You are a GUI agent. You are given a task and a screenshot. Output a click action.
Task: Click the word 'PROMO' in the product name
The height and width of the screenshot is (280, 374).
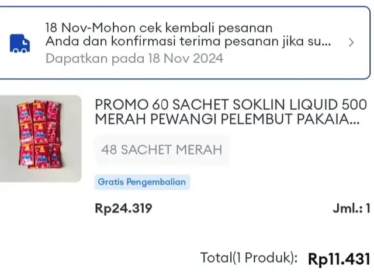pos(121,104)
